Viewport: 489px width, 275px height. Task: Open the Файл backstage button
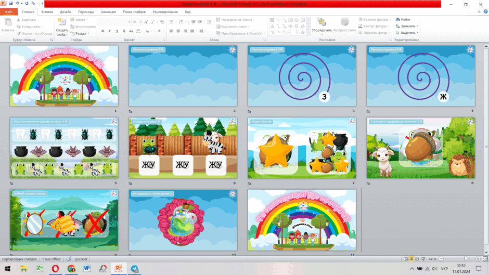coord(9,12)
